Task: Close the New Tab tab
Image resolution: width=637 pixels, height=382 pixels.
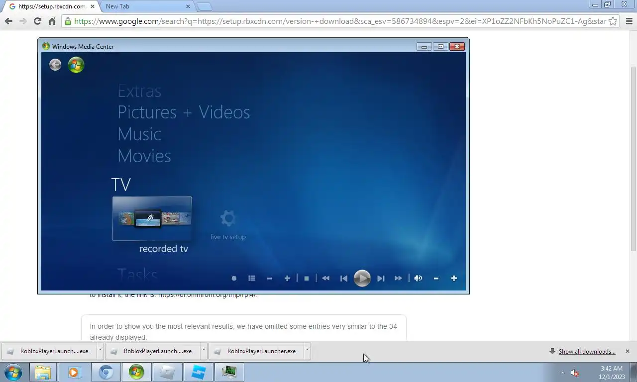Action: coord(188,6)
